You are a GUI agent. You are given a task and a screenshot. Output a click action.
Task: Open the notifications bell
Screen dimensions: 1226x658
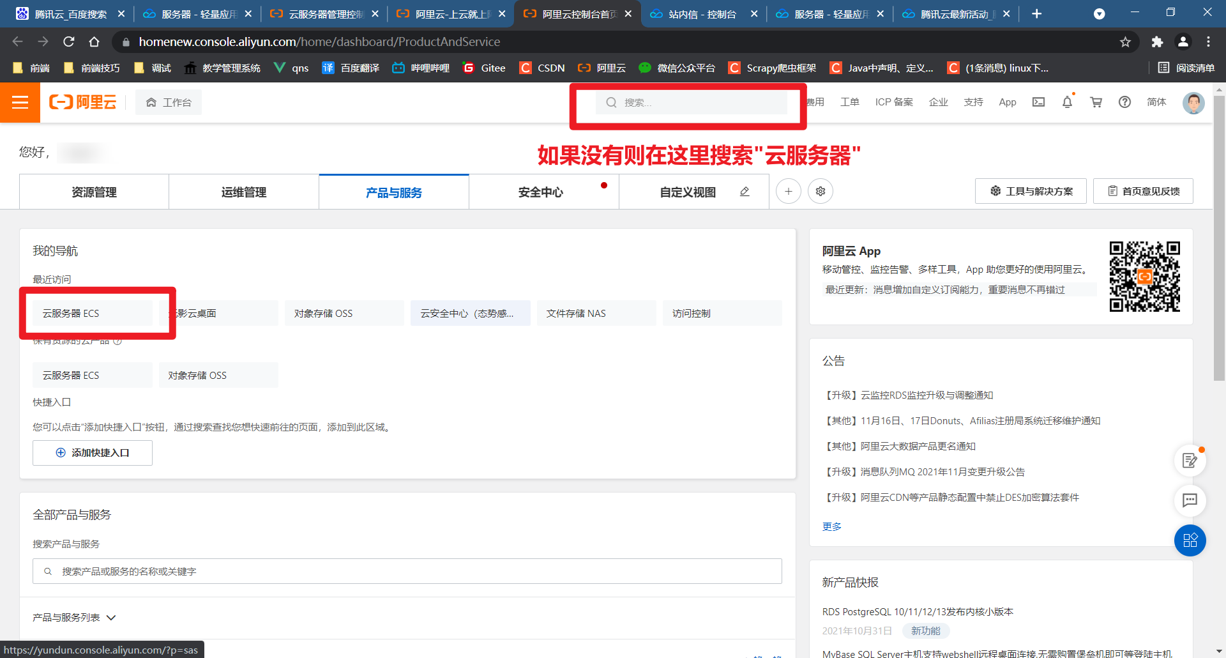(x=1067, y=102)
